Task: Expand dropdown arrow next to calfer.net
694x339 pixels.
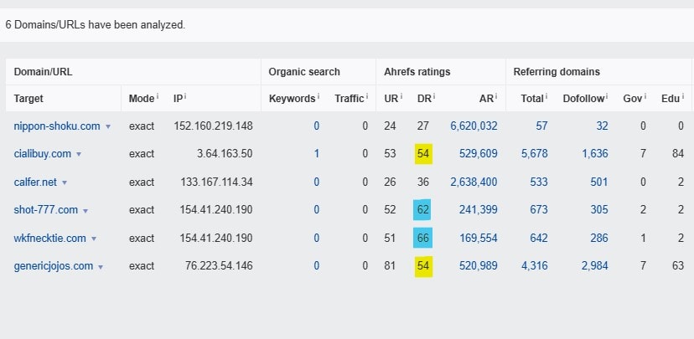Action: pos(65,183)
